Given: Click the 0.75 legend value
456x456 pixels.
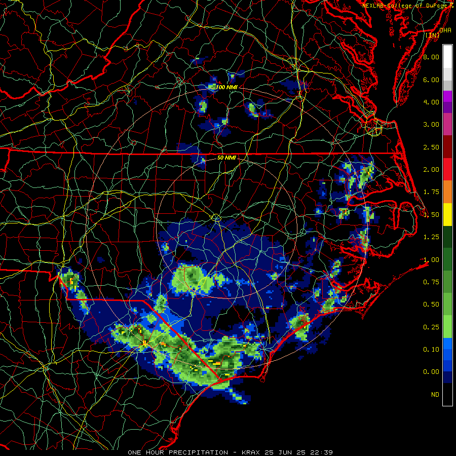Looking at the screenshot, I should pyautogui.click(x=431, y=282).
